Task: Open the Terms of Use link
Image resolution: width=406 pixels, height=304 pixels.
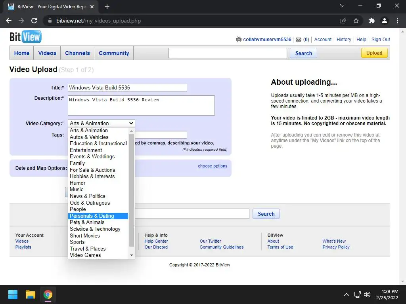Action: pyautogui.click(x=280, y=247)
